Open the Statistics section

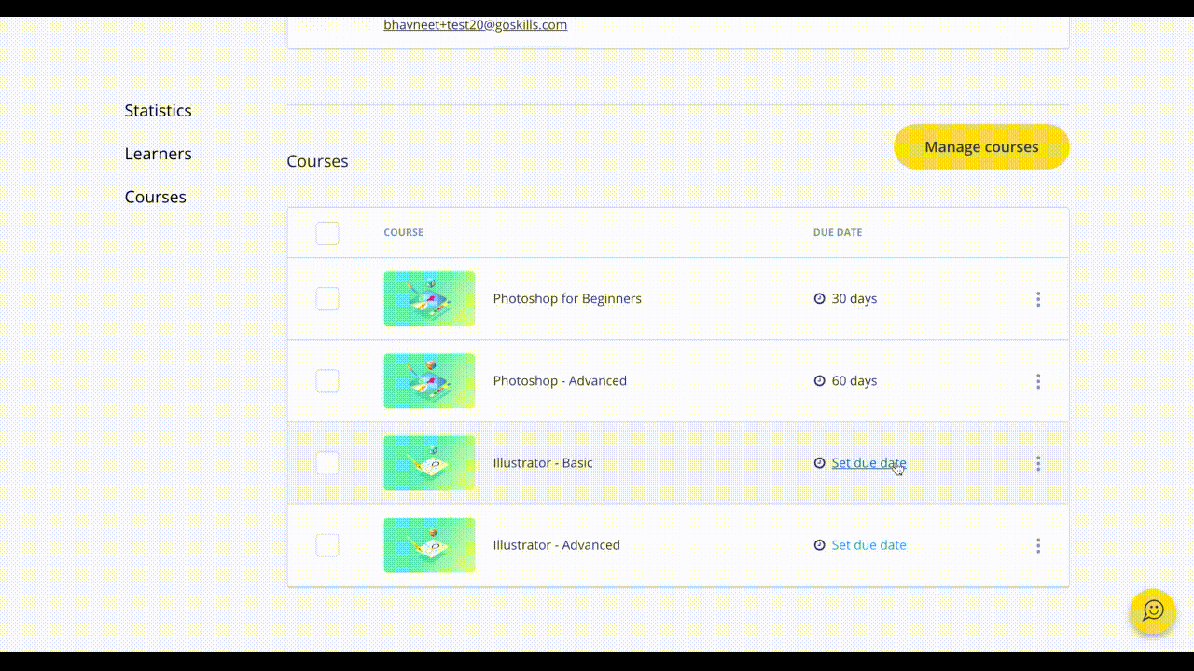tap(158, 110)
